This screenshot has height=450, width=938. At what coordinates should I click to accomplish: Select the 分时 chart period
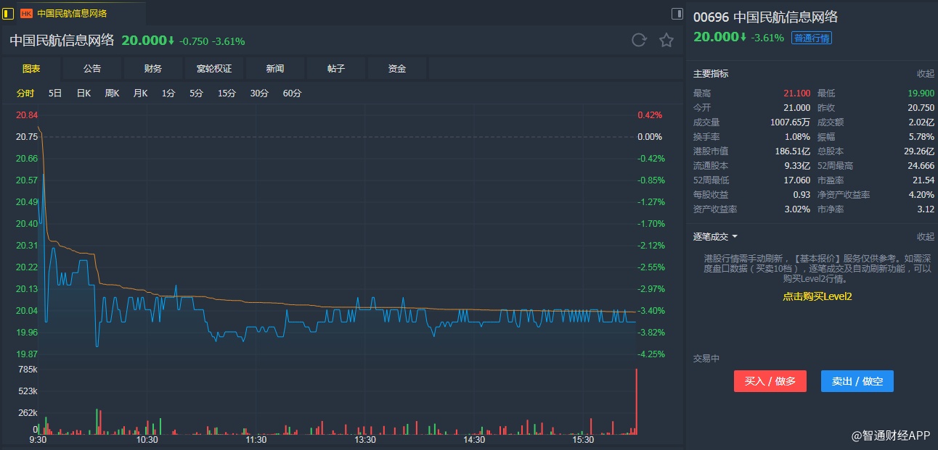pos(25,93)
